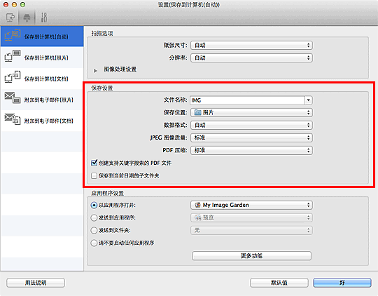This screenshot has width=378, height=296.
Task: Open the My Image Garden application dropdown
Action: tap(251, 205)
